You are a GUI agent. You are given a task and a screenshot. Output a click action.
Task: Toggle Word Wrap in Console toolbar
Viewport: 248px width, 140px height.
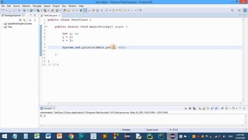click(208, 108)
